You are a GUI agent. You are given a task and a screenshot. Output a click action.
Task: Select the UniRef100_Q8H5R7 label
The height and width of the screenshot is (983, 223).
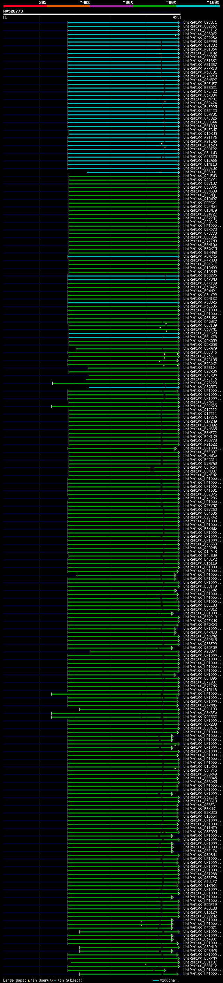200,80
